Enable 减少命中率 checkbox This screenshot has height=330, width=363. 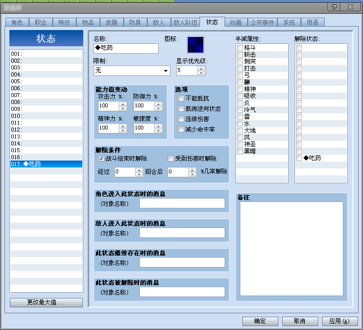(x=181, y=129)
